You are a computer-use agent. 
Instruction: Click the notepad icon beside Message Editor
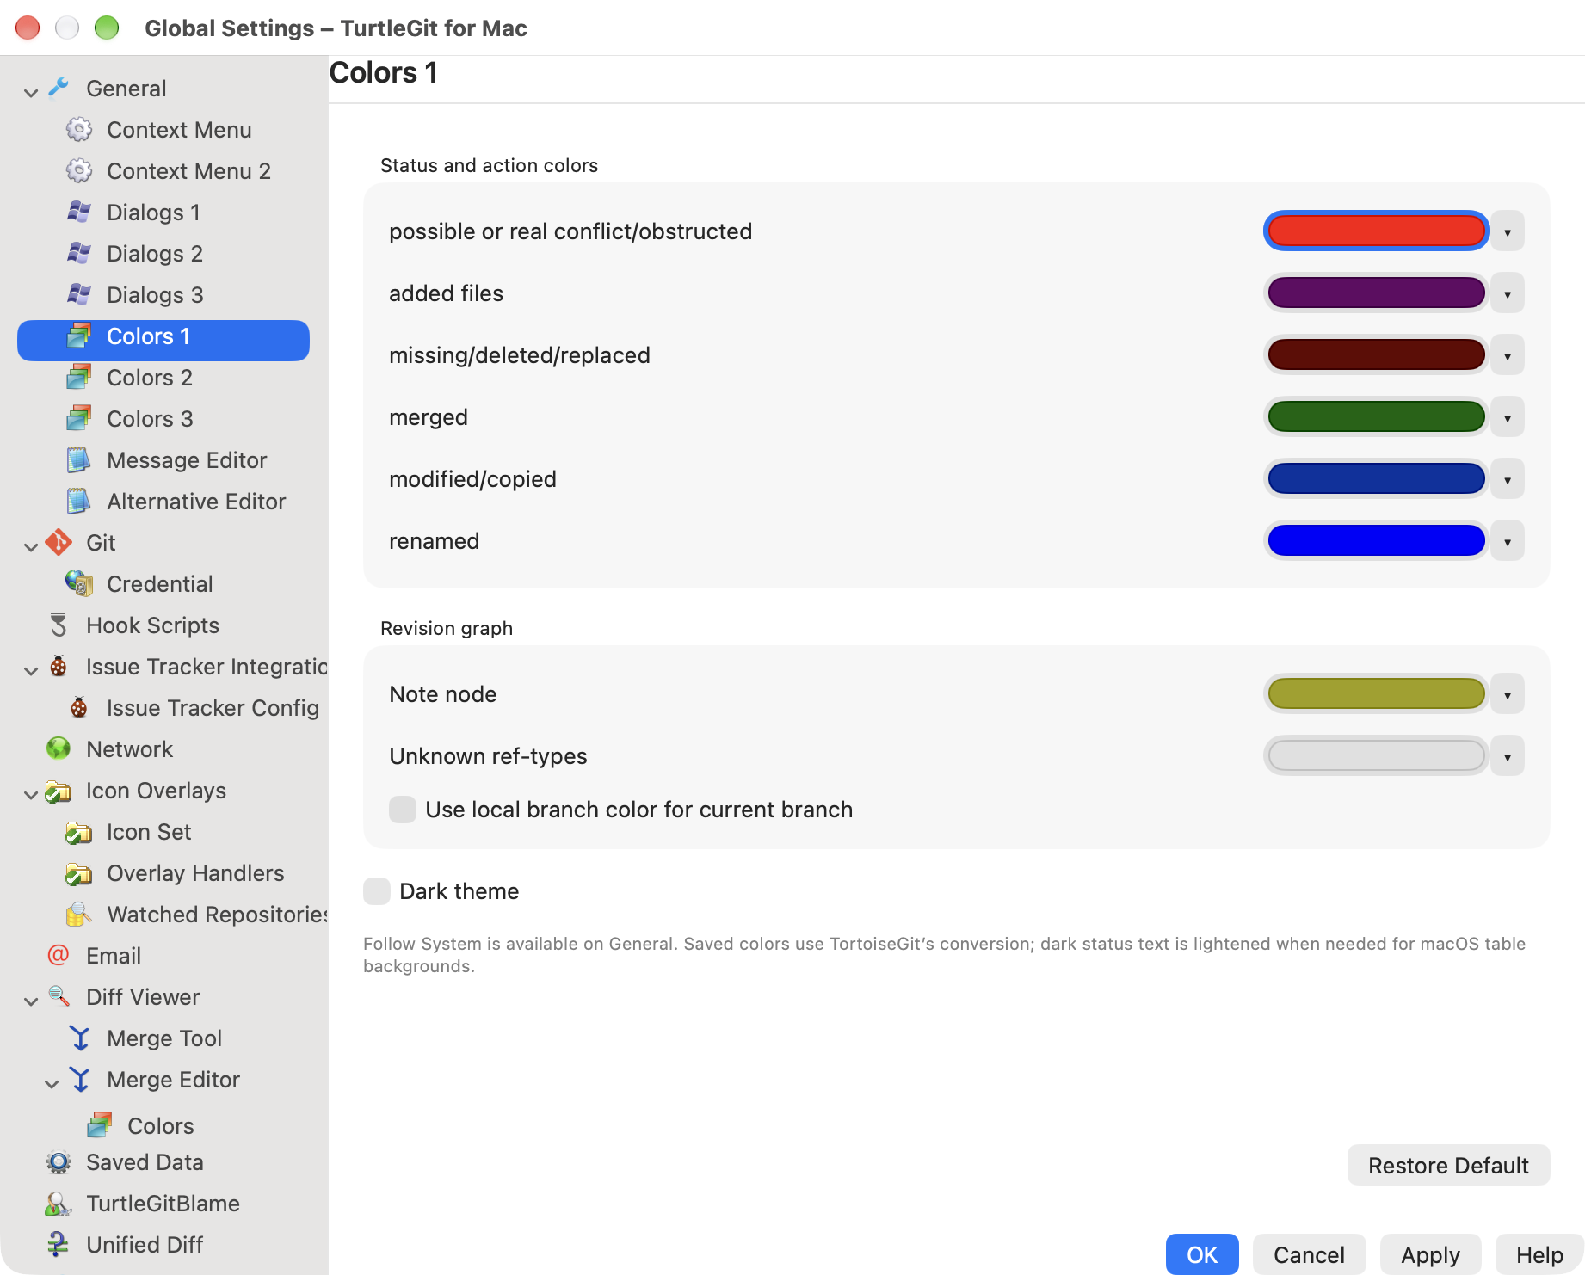click(79, 459)
